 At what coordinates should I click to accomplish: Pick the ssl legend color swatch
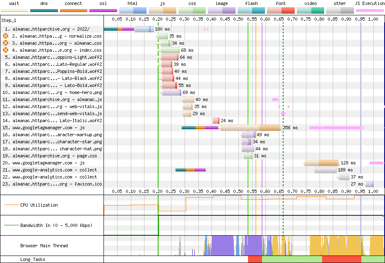pyautogui.click(x=103, y=10)
